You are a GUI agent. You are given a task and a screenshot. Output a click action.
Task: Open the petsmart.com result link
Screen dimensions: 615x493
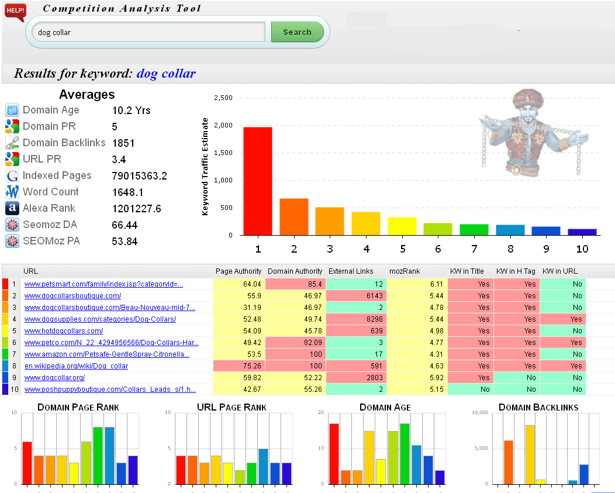click(103, 284)
